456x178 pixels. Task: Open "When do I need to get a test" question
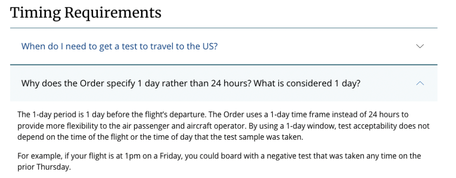(x=119, y=46)
